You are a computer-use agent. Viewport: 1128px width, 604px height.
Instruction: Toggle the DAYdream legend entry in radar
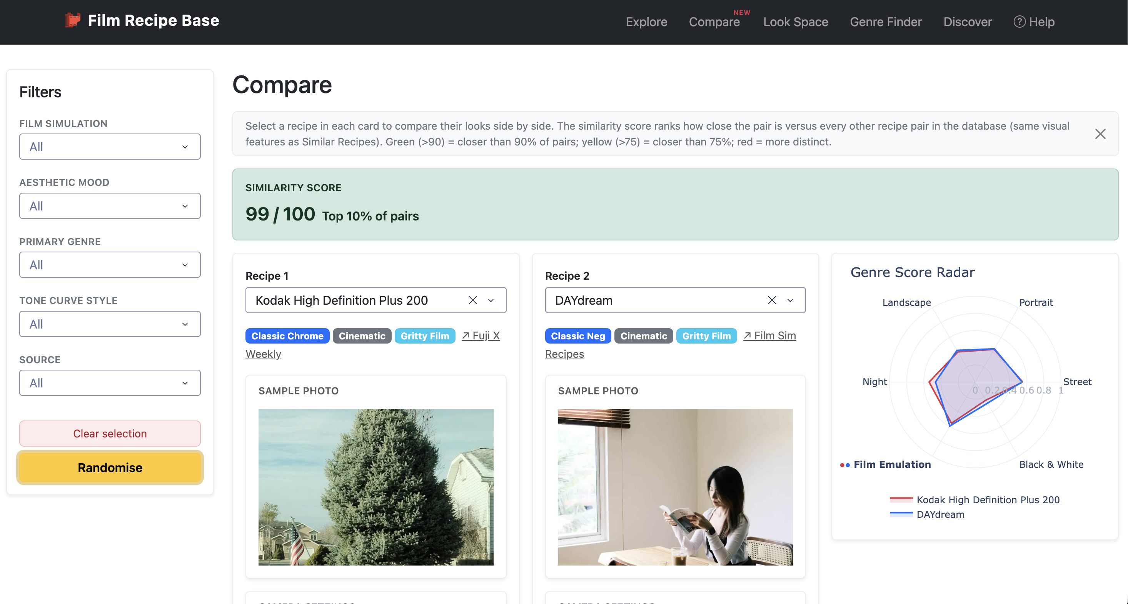(927, 515)
